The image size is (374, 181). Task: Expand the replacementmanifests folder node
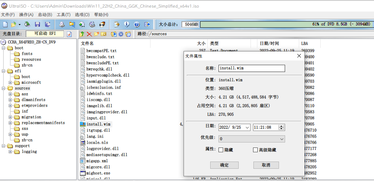(x=10, y=123)
